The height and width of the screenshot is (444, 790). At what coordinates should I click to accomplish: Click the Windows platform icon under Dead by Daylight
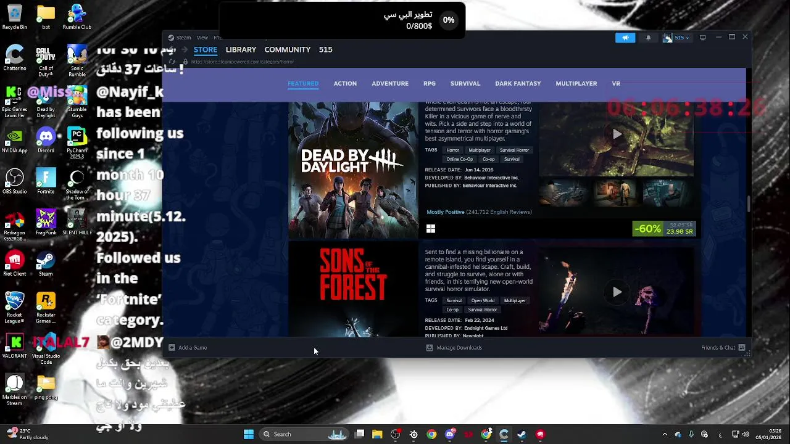pyautogui.click(x=431, y=229)
